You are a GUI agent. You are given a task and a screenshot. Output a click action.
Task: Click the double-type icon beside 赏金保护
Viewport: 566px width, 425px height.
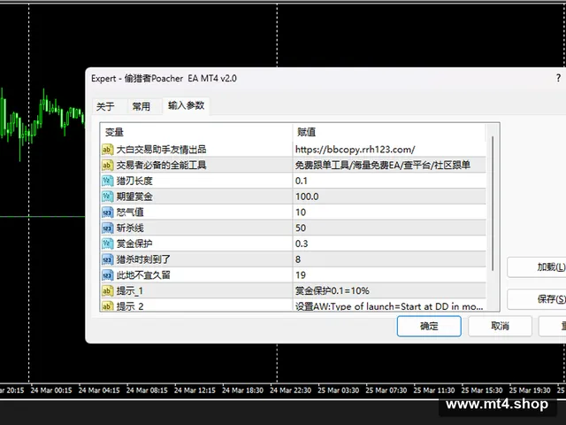tap(107, 243)
